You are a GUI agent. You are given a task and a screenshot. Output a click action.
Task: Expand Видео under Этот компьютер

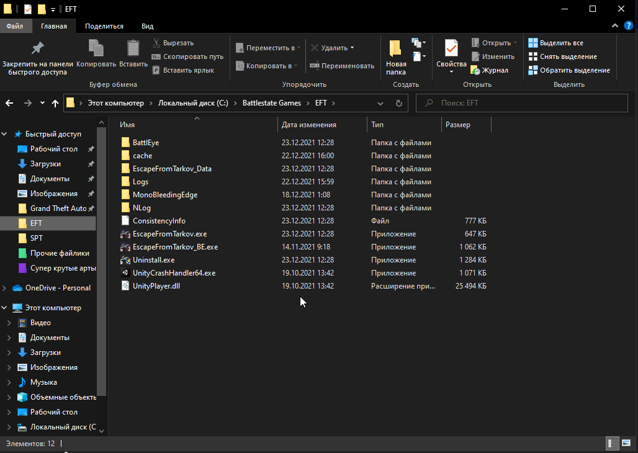point(9,323)
